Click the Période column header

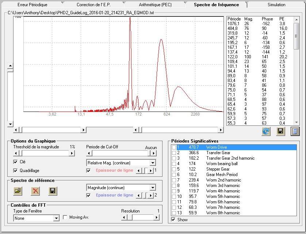[234, 19]
